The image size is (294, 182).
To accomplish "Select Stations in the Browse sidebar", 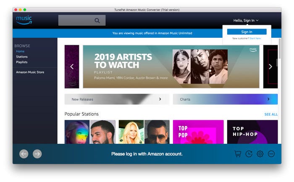I will coord(22,57).
